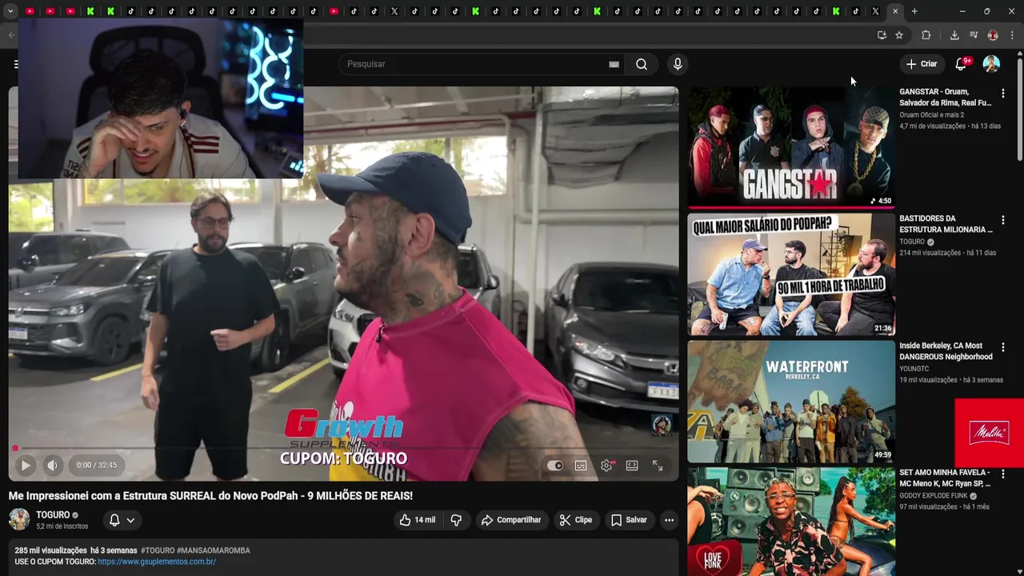Open YouTube notifications bell
Image resolution: width=1024 pixels, height=576 pixels.
click(x=961, y=64)
